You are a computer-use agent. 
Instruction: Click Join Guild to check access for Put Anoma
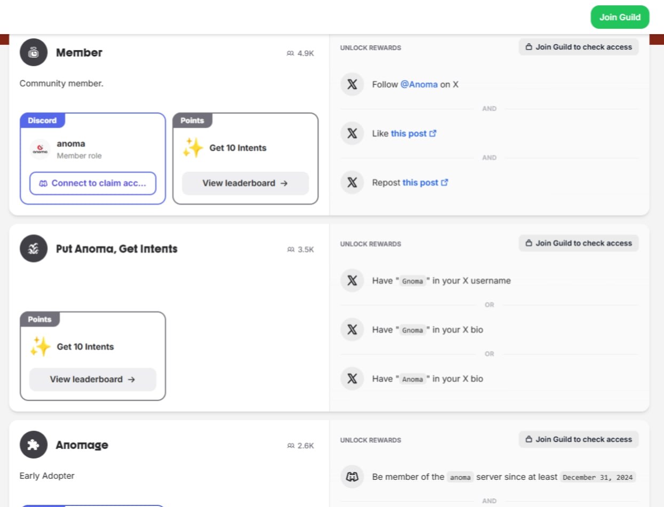click(579, 243)
